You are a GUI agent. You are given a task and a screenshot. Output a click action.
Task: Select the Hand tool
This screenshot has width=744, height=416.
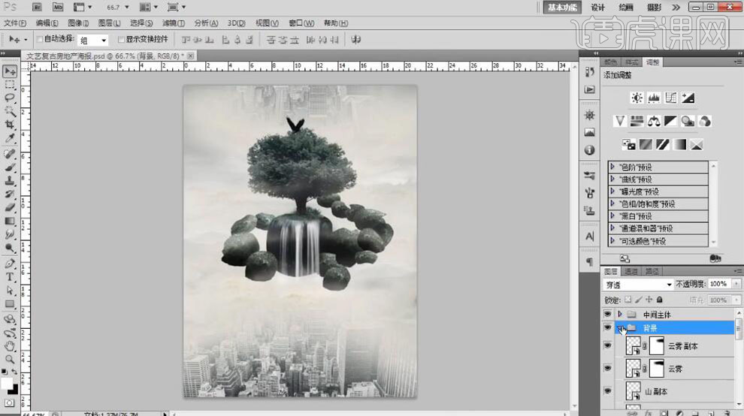click(x=10, y=346)
